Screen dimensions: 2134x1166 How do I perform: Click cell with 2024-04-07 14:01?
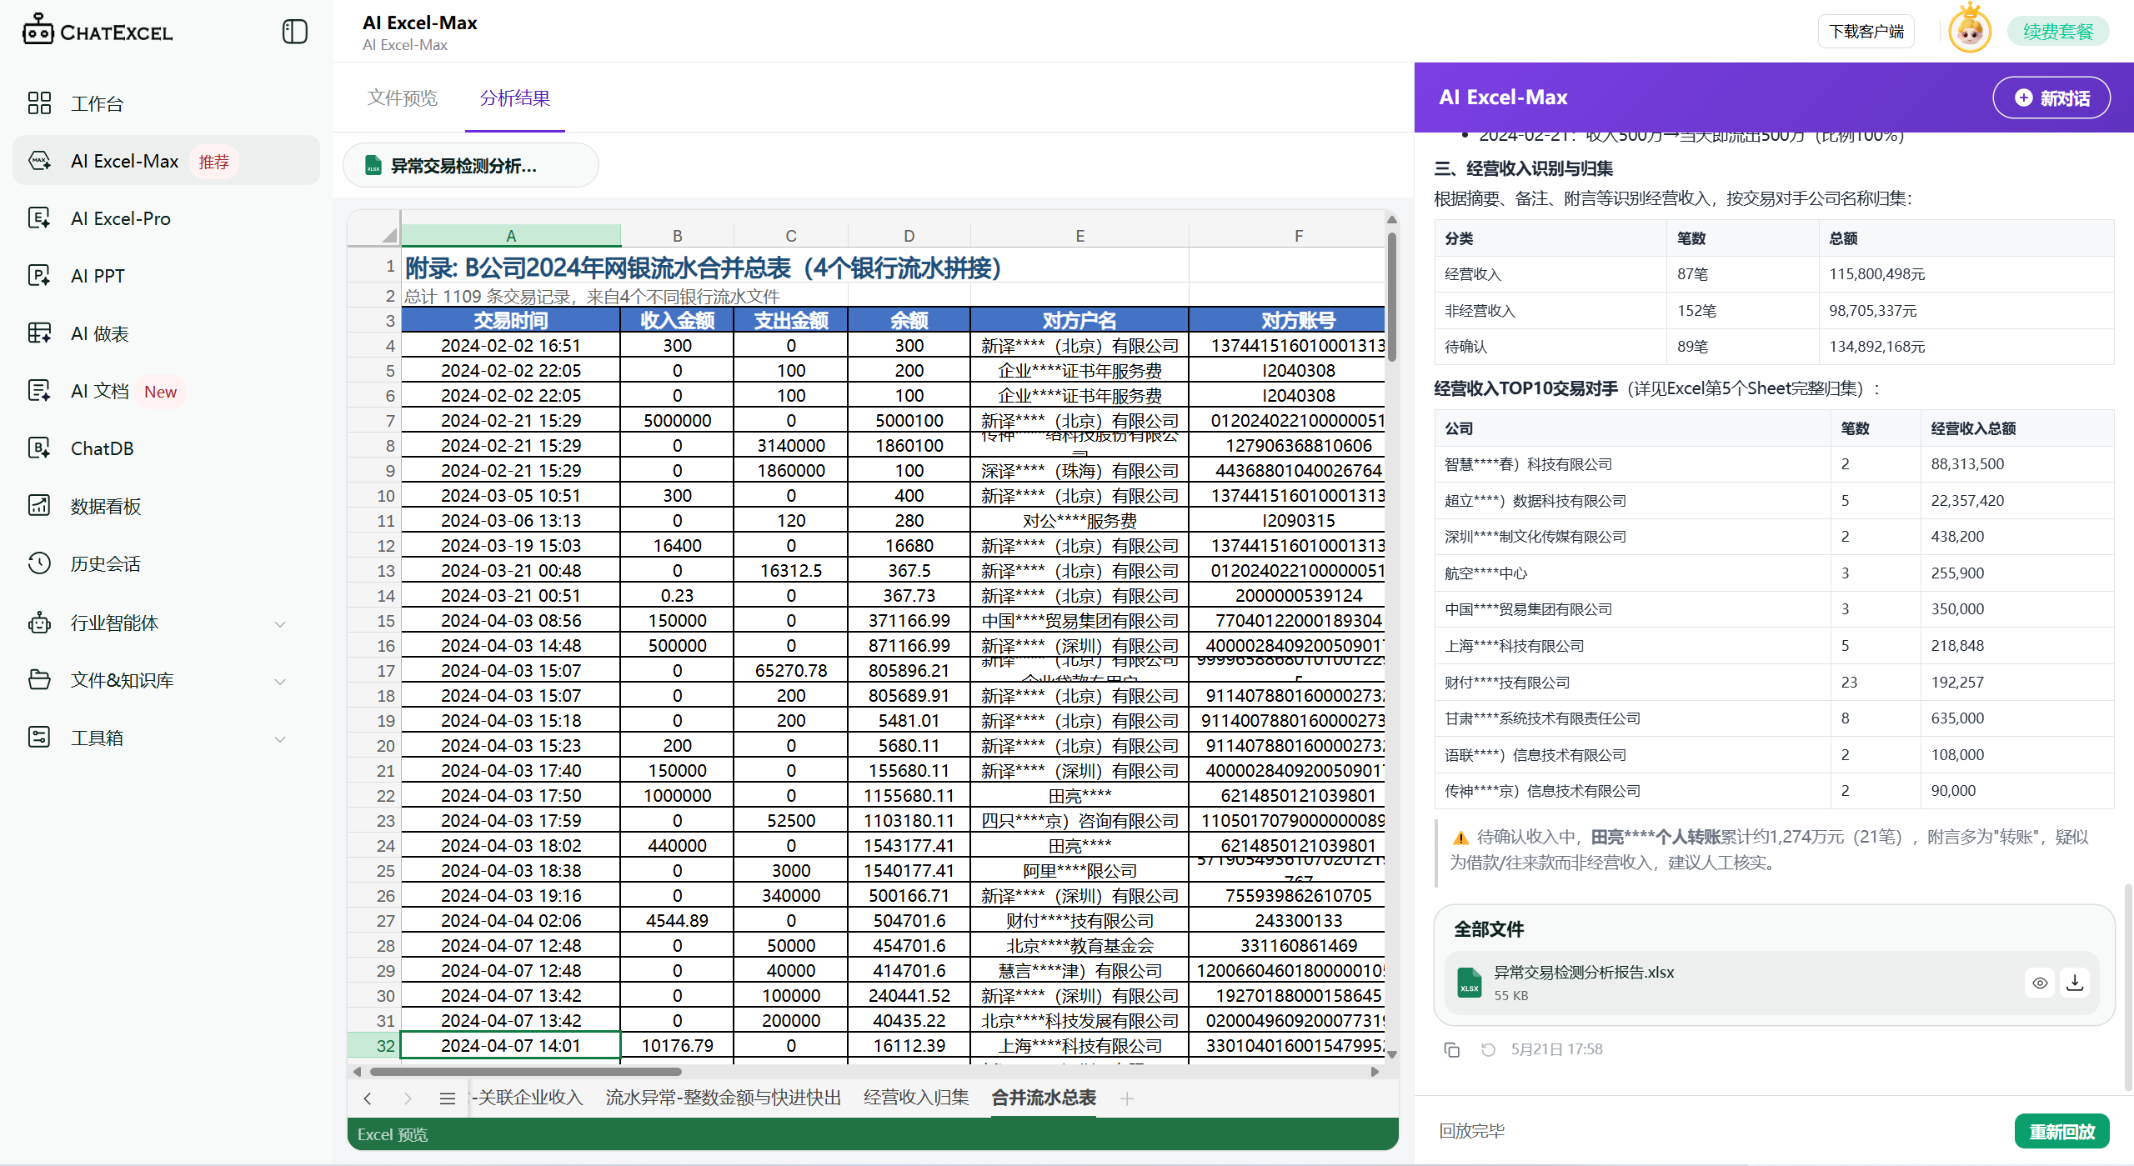(x=511, y=1045)
